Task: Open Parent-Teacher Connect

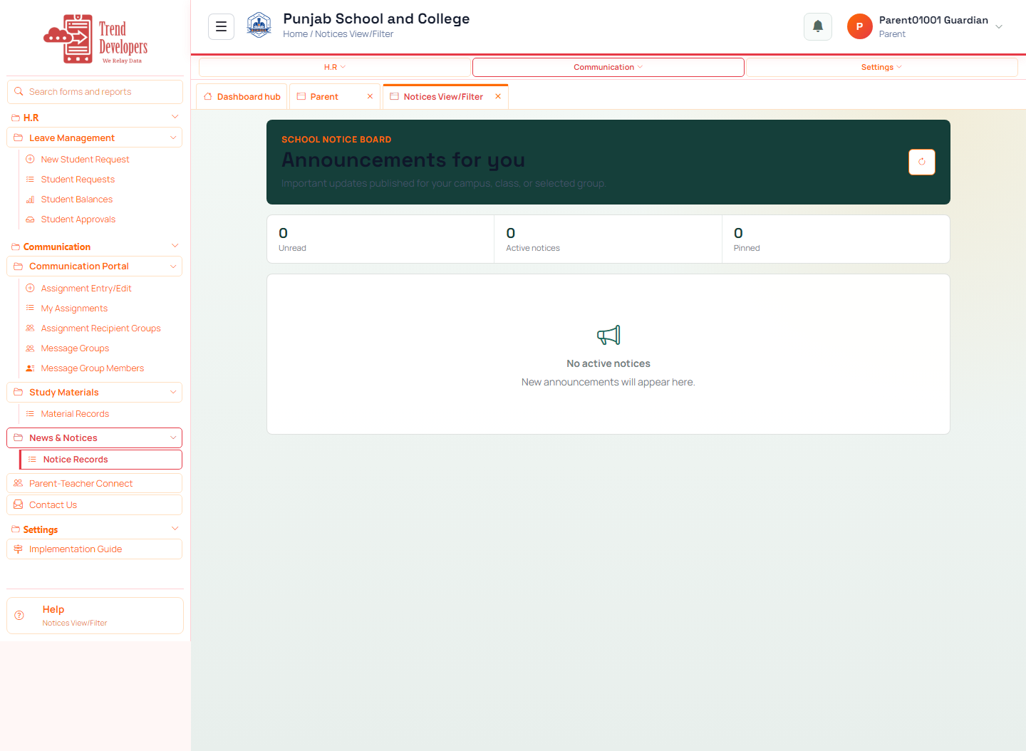Action: (95, 483)
